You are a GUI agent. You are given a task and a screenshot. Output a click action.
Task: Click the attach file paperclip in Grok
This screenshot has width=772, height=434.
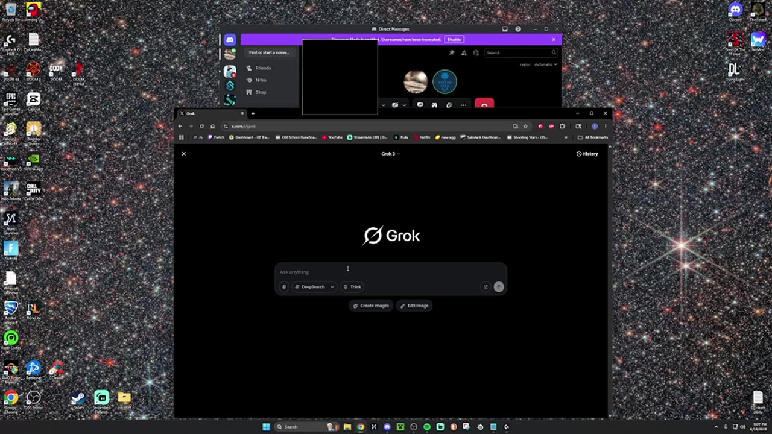click(284, 287)
